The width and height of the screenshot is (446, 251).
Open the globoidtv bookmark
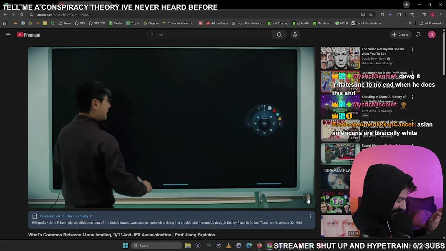pos(301,23)
